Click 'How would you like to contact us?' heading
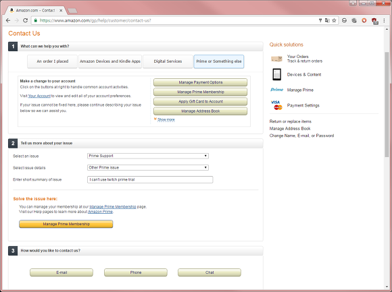Image resolution: width=392 pixels, height=292 pixels. point(51,251)
